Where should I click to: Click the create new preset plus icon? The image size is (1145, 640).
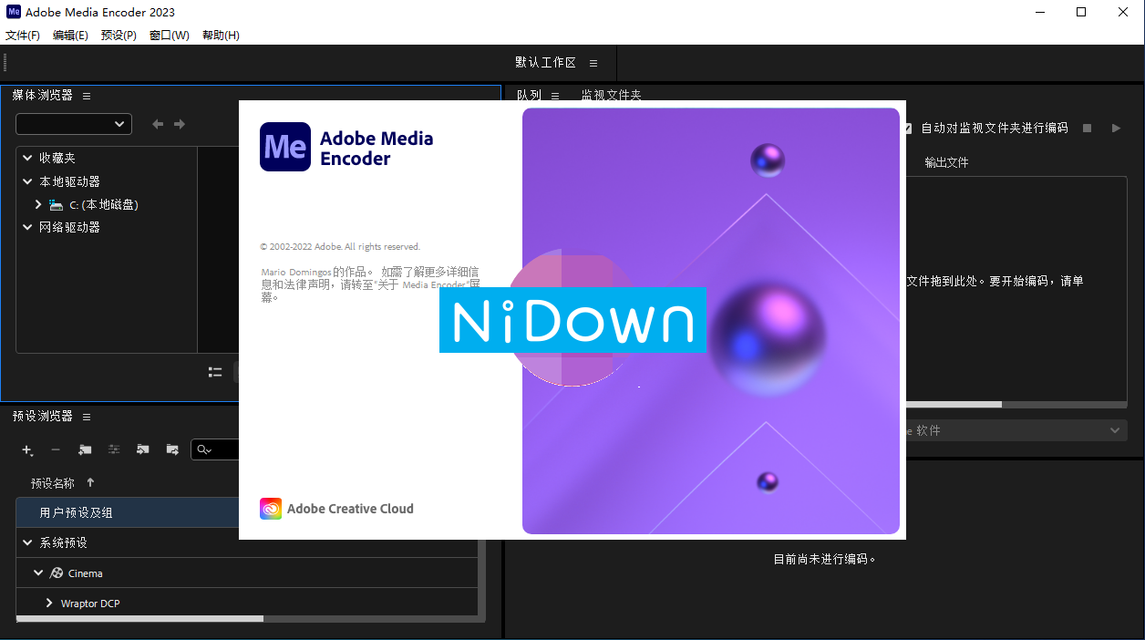[x=27, y=449]
